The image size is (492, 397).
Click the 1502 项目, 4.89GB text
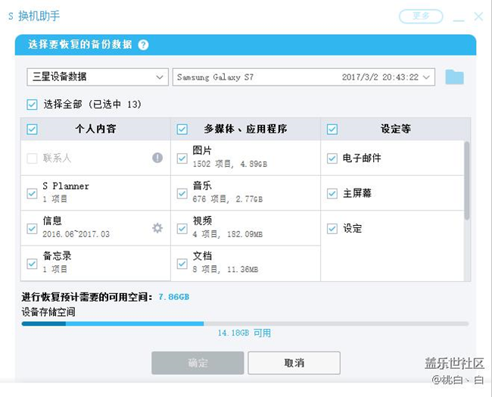229,164
